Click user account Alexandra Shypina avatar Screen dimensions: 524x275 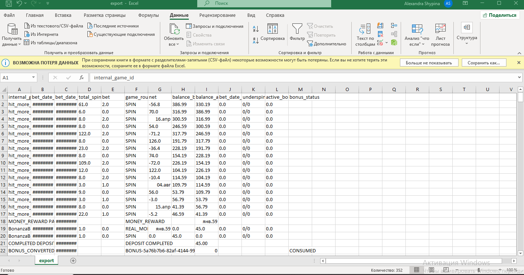coord(448,4)
